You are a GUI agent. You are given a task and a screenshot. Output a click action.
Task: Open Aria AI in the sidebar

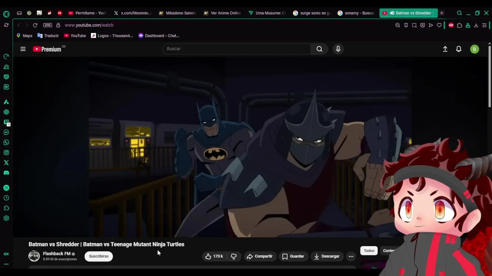6,102
